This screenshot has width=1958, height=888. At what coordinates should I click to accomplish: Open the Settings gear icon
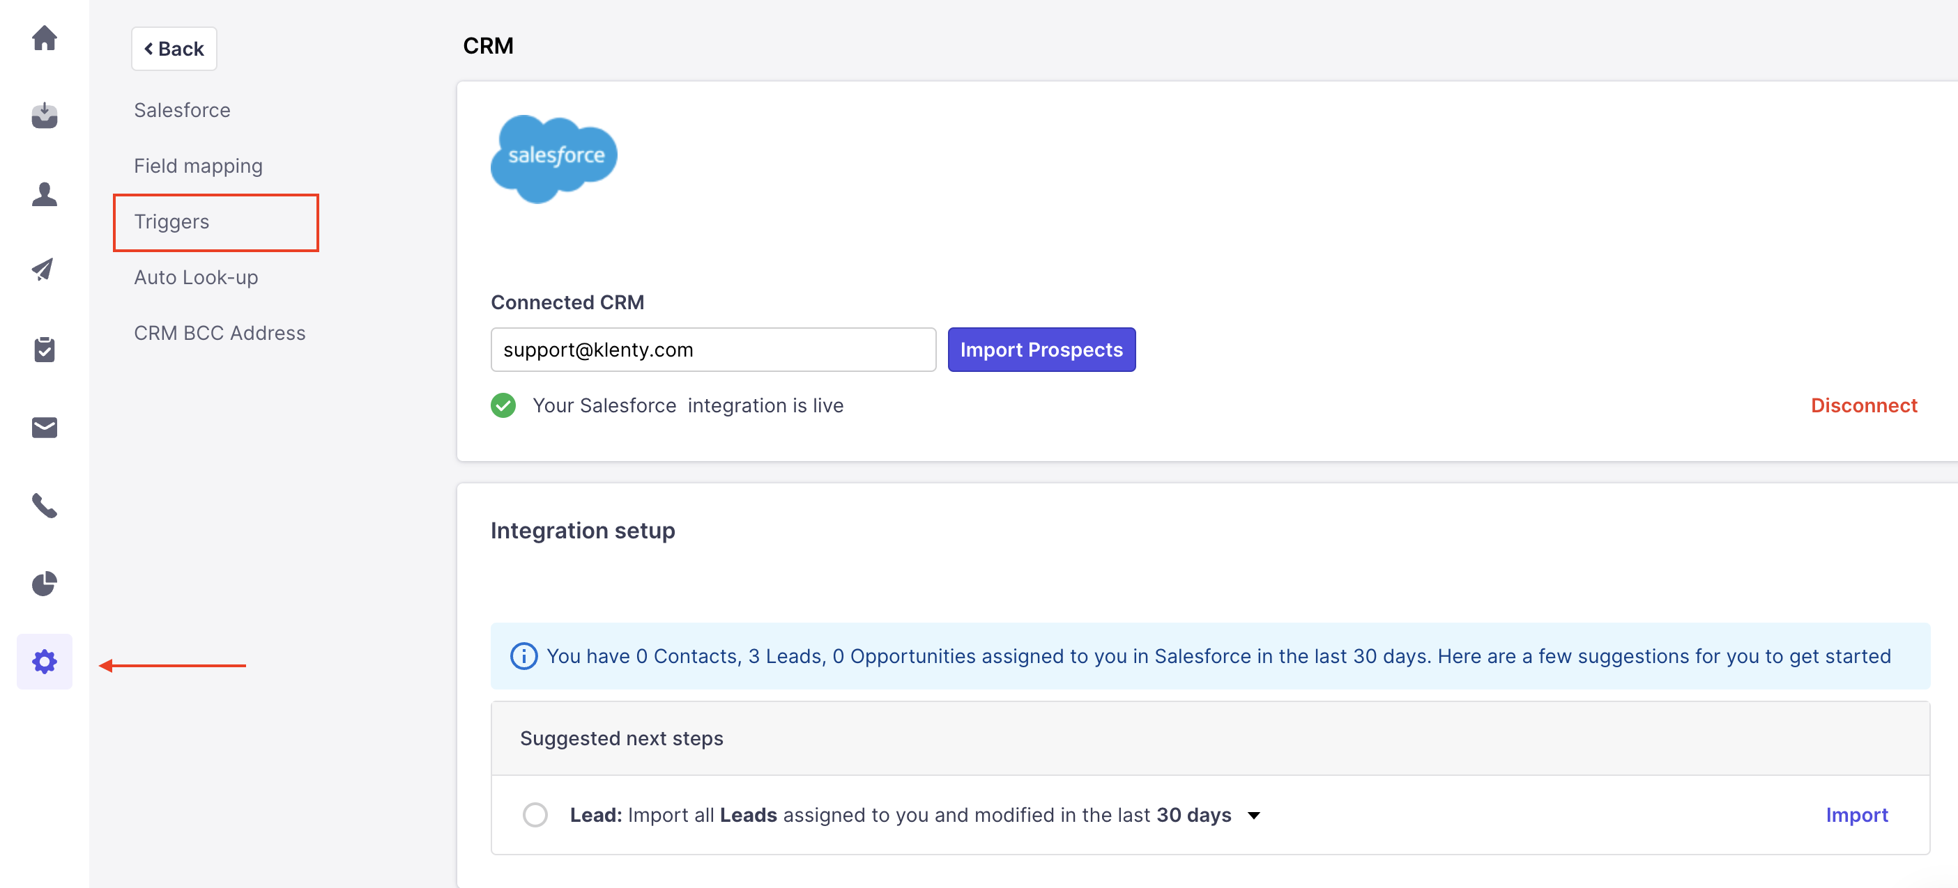pyautogui.click(x=44, y=662)
